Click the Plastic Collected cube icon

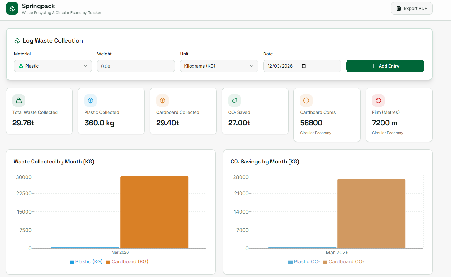coord(90,101)
